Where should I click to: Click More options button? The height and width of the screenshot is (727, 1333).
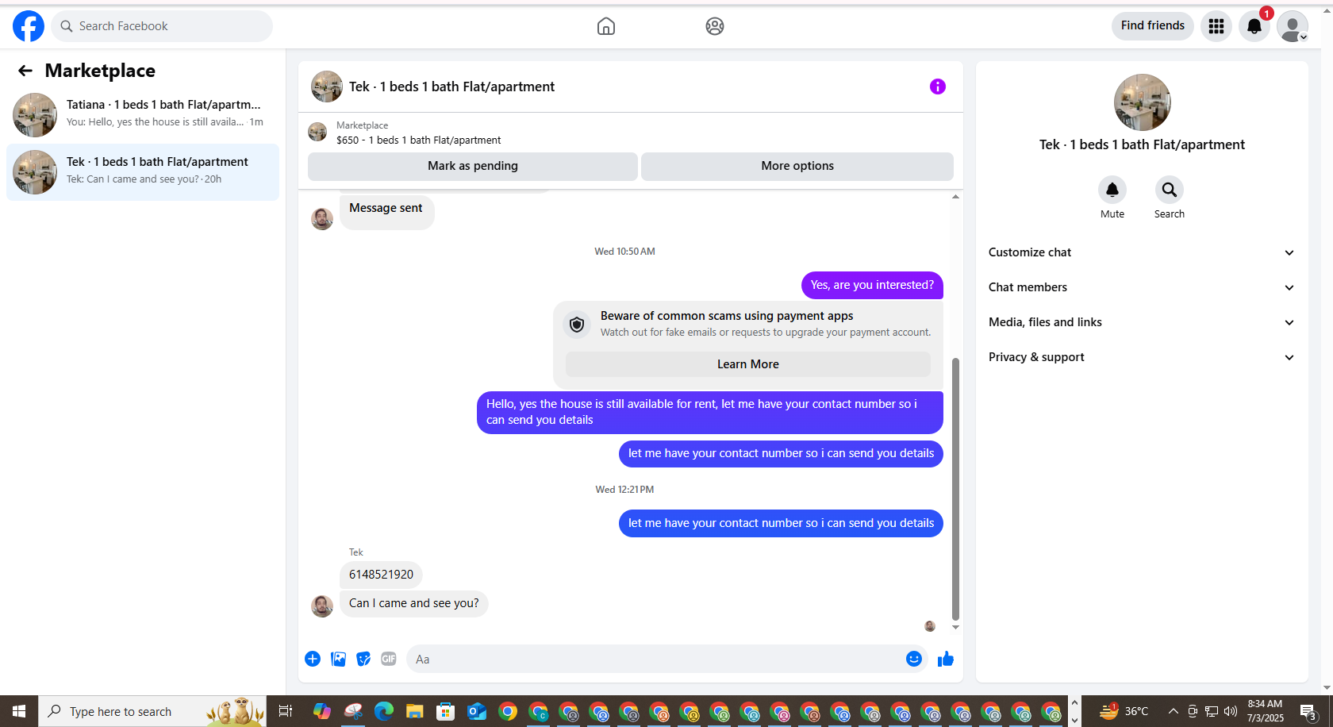[x=797, y=166]
